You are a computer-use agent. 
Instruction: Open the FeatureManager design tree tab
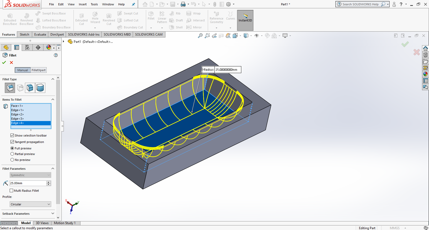[6, 47]
